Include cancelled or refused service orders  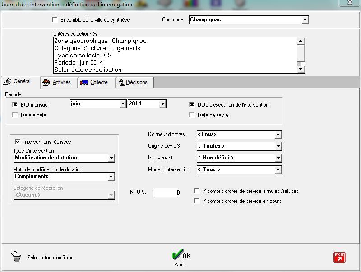tap(197, 191)
